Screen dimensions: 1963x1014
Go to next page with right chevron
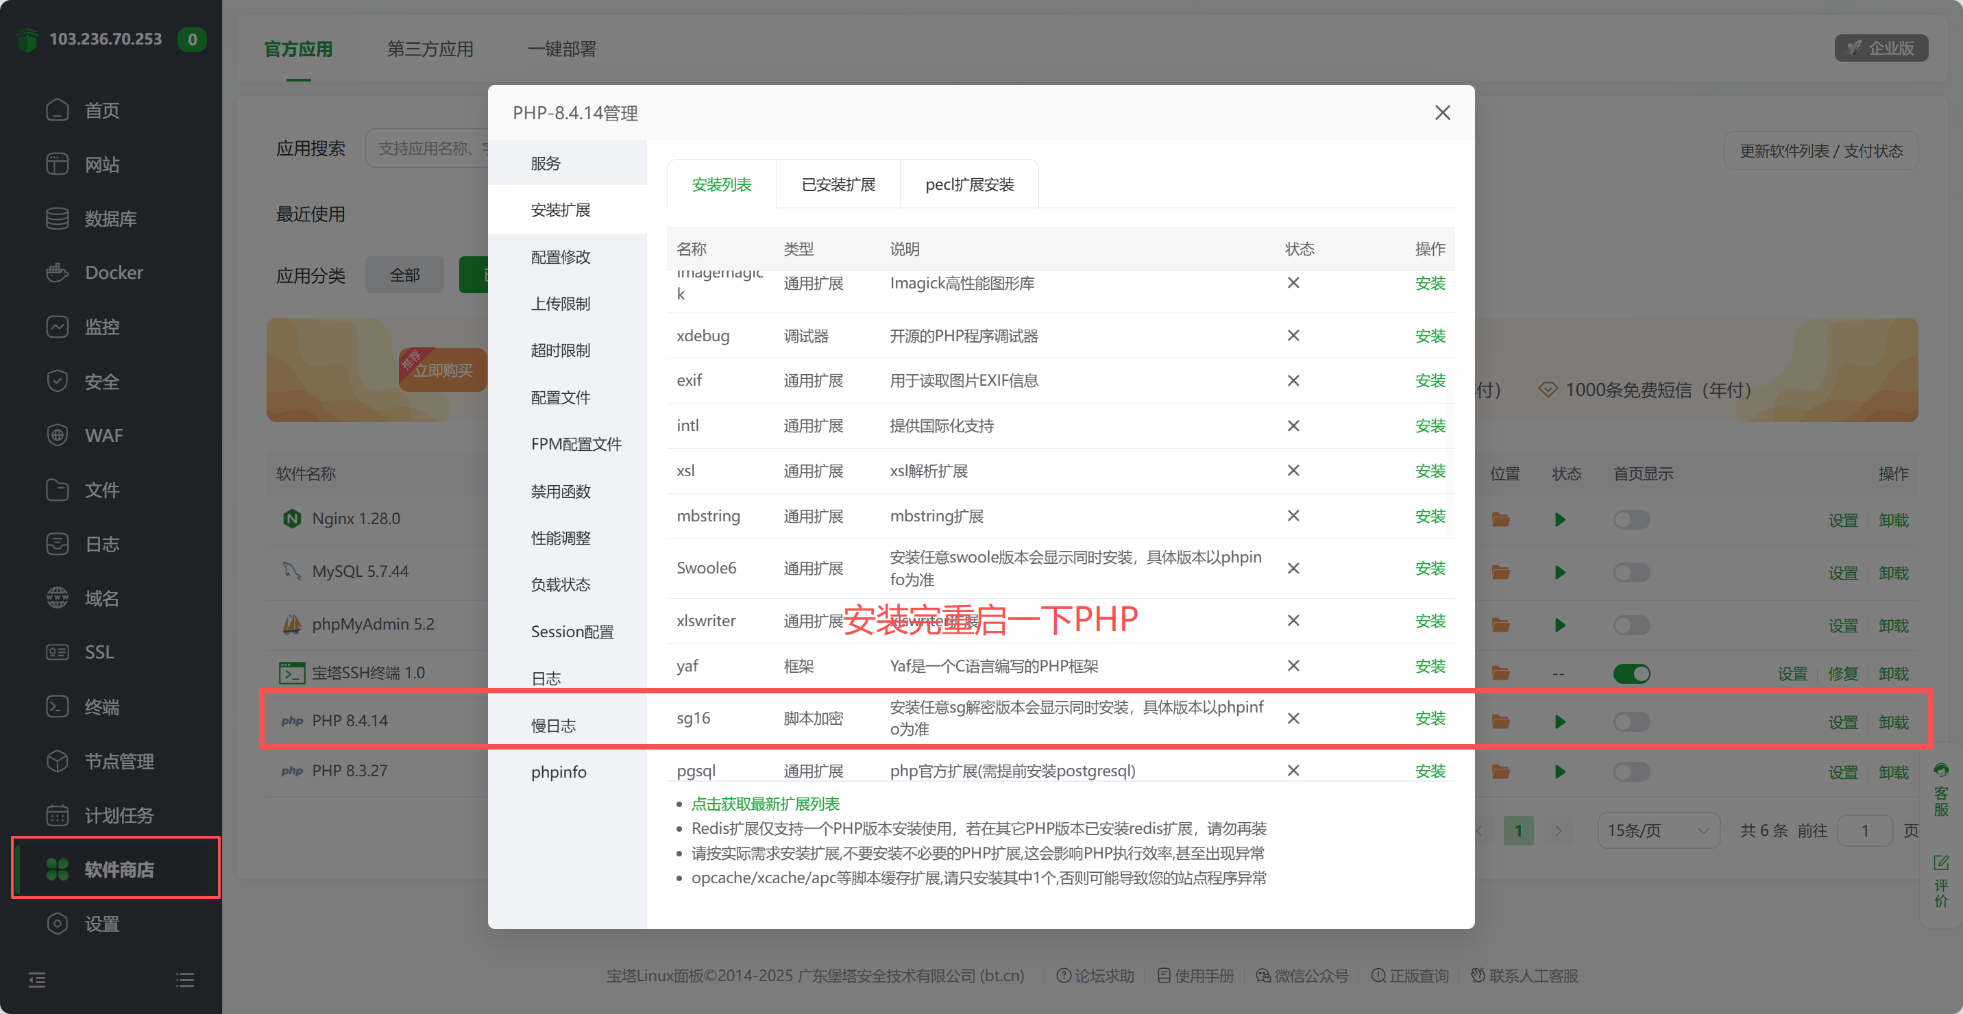(1559, 830)
